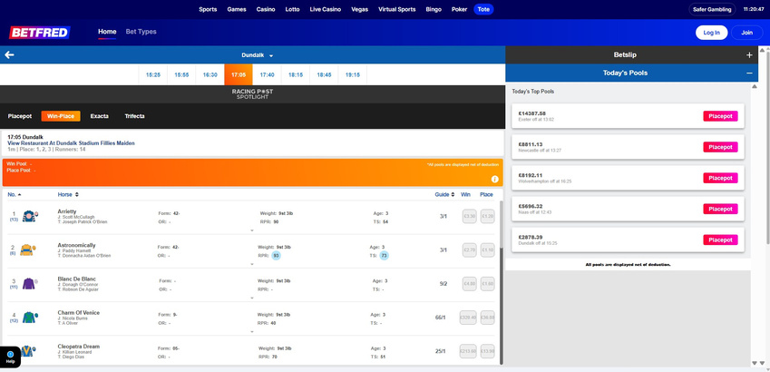The height and width of the screenshot is (372, 770).
Task: Select Astronomically place price £1.10
Action: point(487,250)
